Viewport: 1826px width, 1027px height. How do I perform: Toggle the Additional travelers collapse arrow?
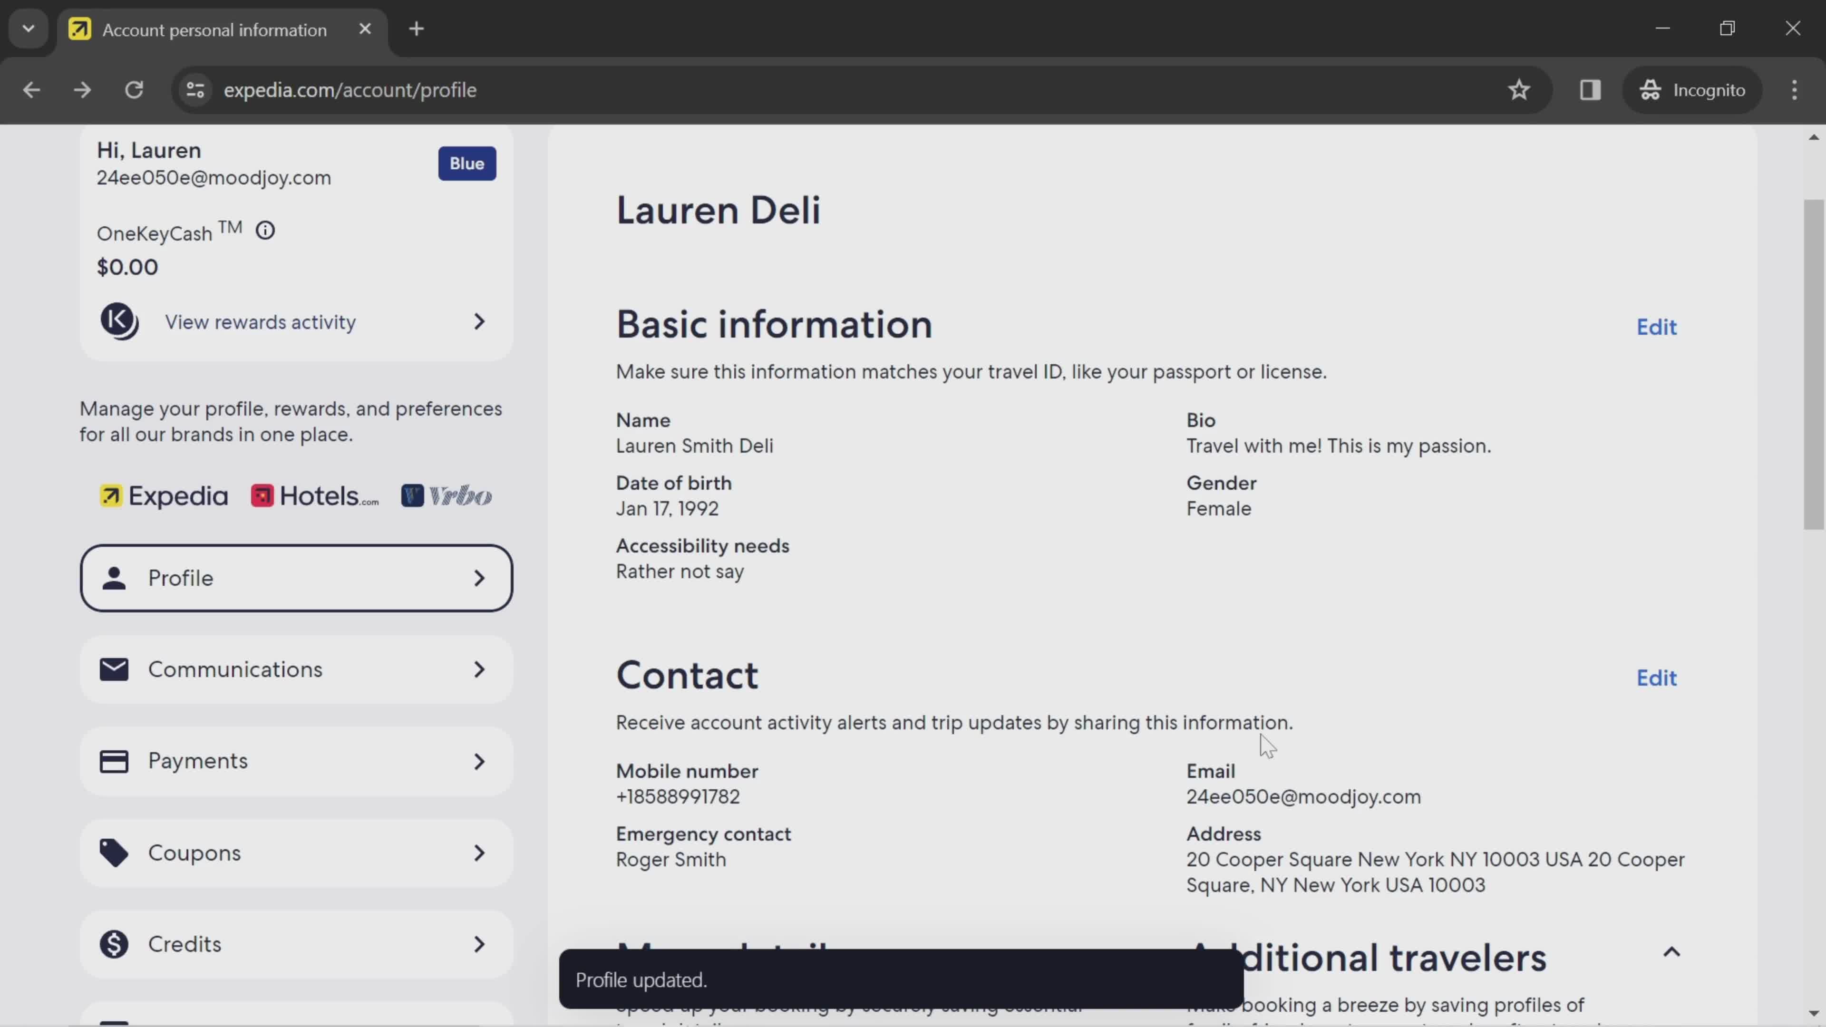pyautogui.click(x=1672, y=952)
